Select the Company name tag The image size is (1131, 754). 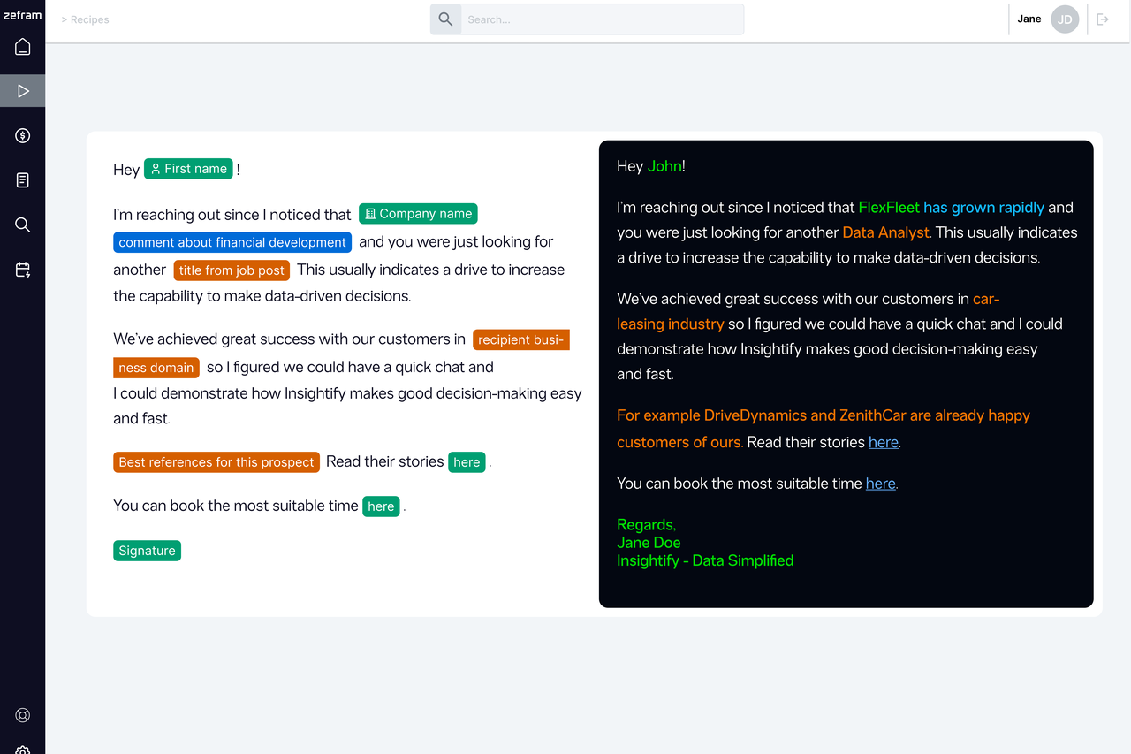click(418, 214)
